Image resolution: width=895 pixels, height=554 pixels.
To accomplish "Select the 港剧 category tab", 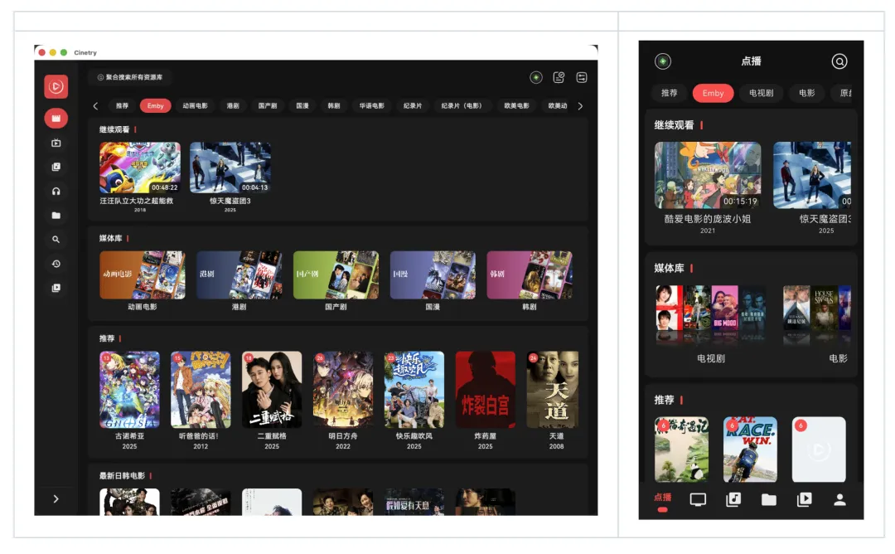I will pos(233,105).
